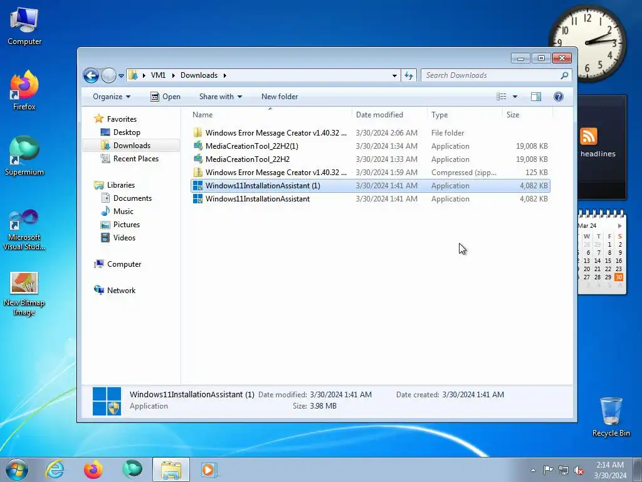The height and width of the screenshot is (482, 642).
Task: Select the Computer desktop icon
Action: point(24,26)
